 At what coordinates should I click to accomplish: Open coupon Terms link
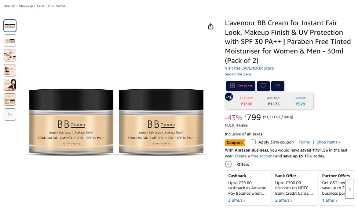pos(304,142)
